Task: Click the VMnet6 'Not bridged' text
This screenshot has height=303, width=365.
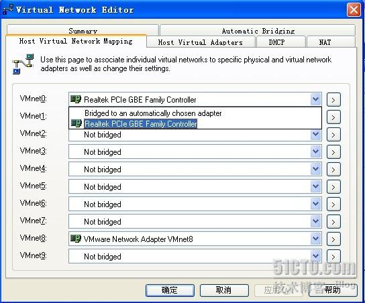Action: point(103,204)
